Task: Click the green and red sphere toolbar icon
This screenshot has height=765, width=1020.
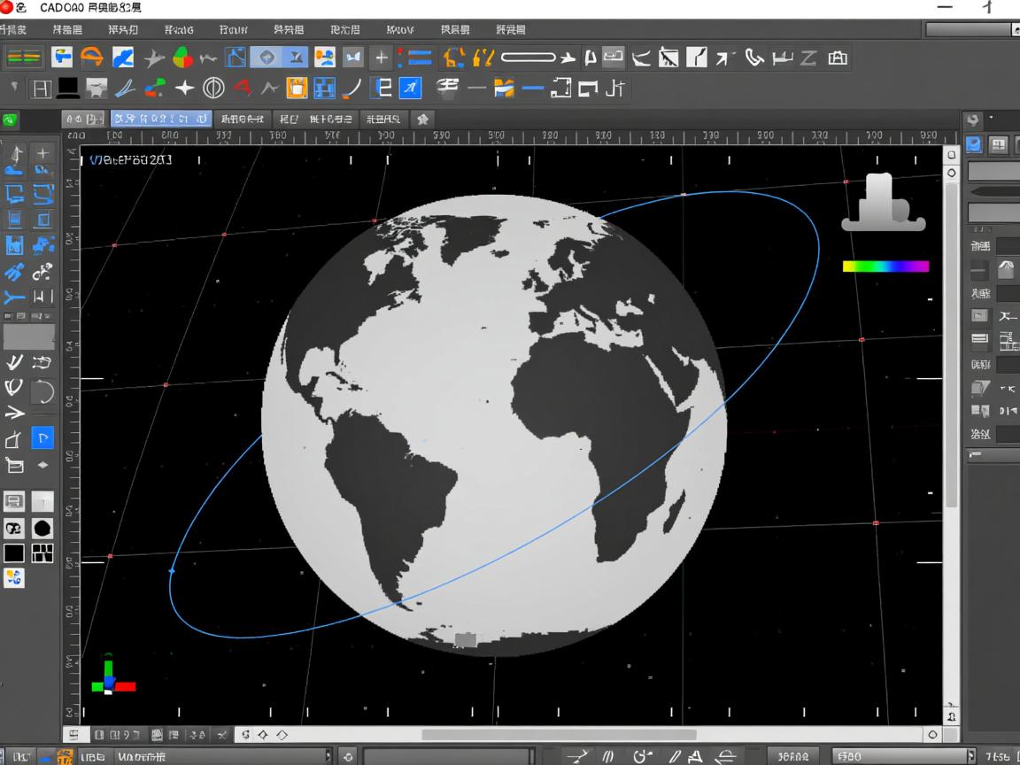Action: tap(182, 58)
